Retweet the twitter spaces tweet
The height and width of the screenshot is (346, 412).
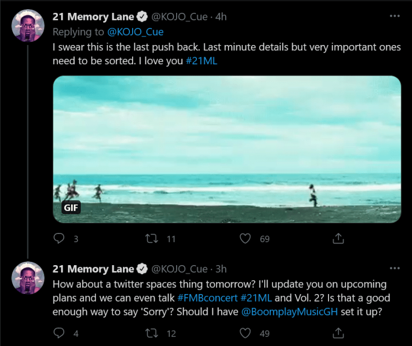coord(152,333)
